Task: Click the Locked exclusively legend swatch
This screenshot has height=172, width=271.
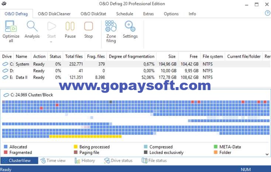Action: tap(146, 152)
